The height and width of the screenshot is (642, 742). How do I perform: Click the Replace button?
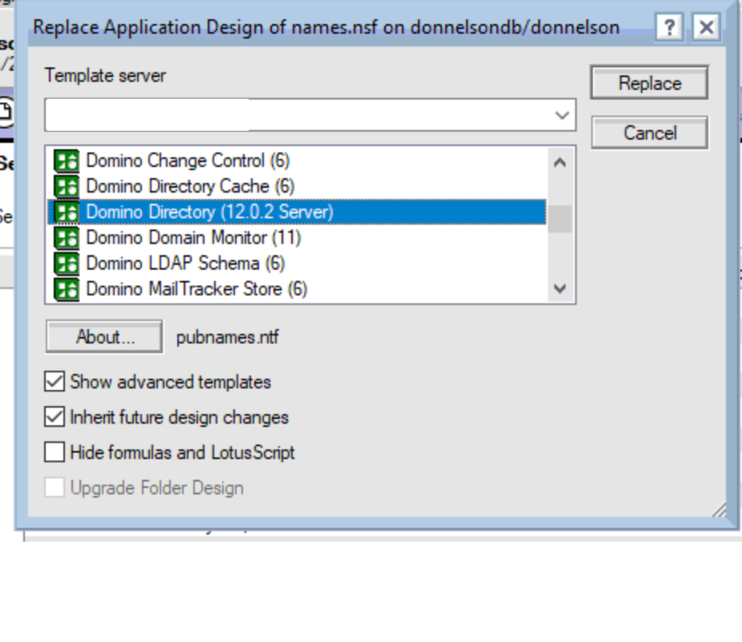(x=649, y=83)
